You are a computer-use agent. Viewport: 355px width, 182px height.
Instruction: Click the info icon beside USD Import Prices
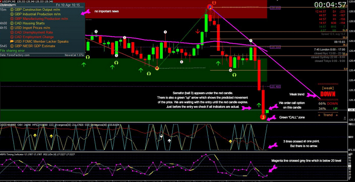click(12, 28)
